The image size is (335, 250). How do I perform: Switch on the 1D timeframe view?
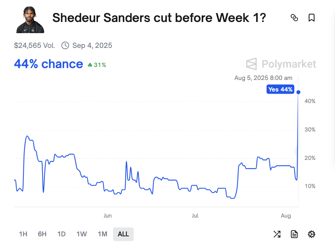click(x=61, y=234)
